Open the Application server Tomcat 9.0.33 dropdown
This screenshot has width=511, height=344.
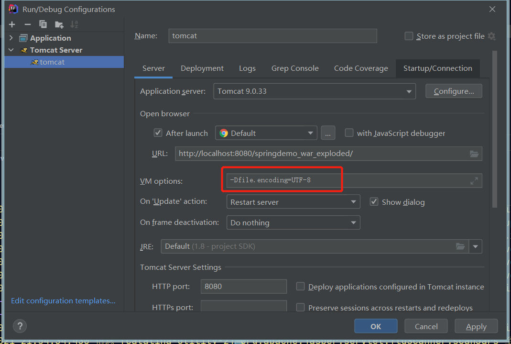click(x=315, y=91)
